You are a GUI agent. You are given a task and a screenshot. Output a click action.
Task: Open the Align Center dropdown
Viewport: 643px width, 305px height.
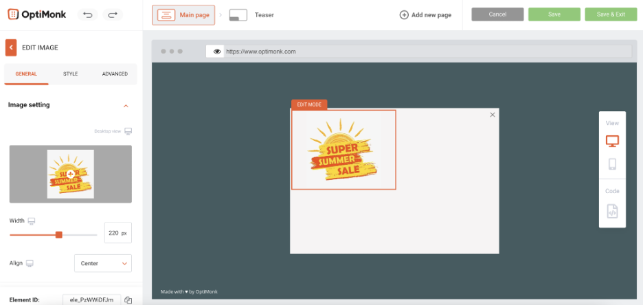pos(103,263)
